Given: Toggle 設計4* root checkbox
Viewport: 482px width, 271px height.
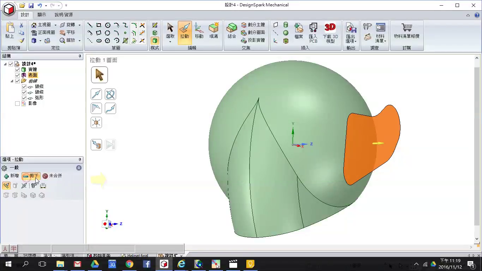Looking at the screenshot, I should point(11,64).
